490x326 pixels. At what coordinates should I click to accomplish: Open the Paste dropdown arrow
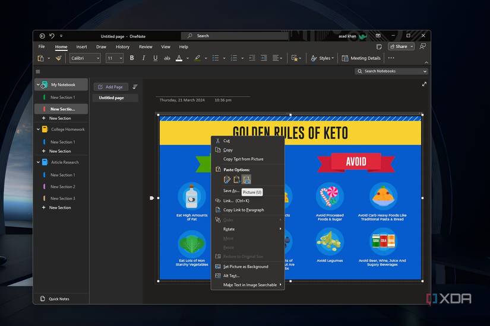[49, 58]
